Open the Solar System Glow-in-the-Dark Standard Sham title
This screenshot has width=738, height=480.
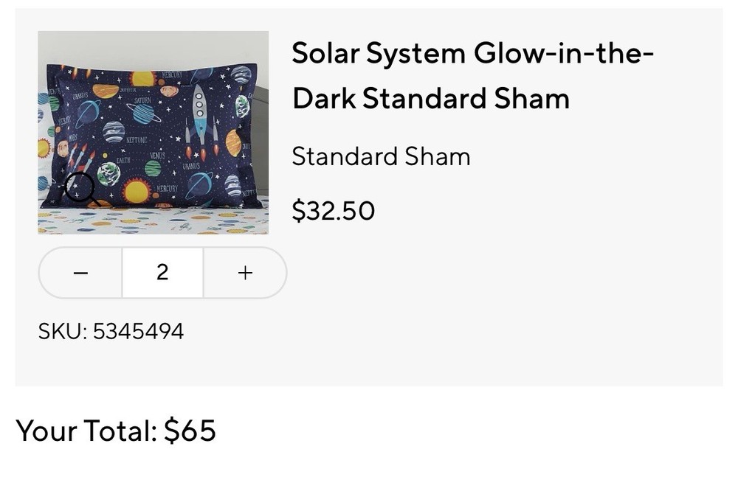472,76
